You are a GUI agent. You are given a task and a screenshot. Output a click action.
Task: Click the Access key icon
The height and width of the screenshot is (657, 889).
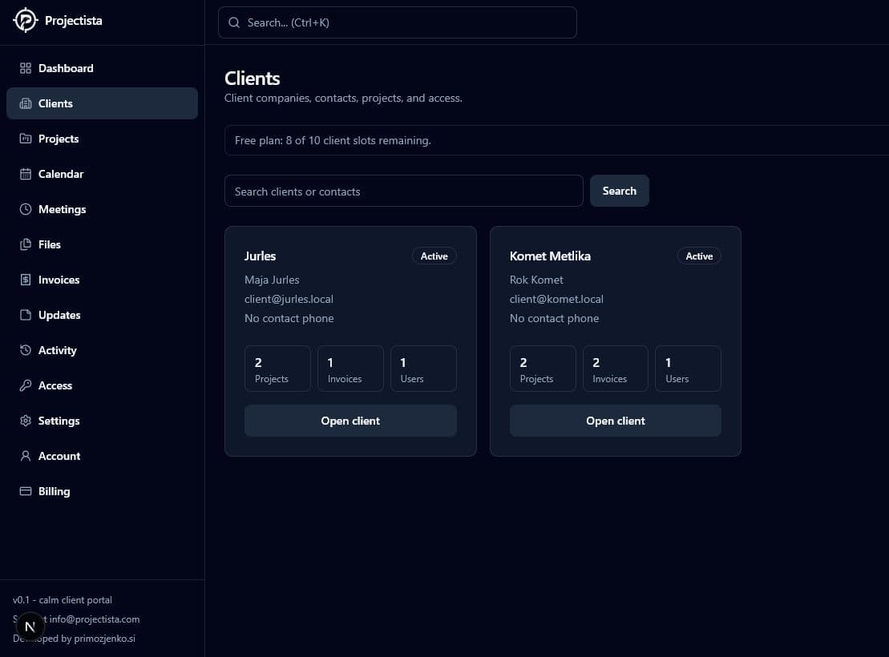coord(26,385)
